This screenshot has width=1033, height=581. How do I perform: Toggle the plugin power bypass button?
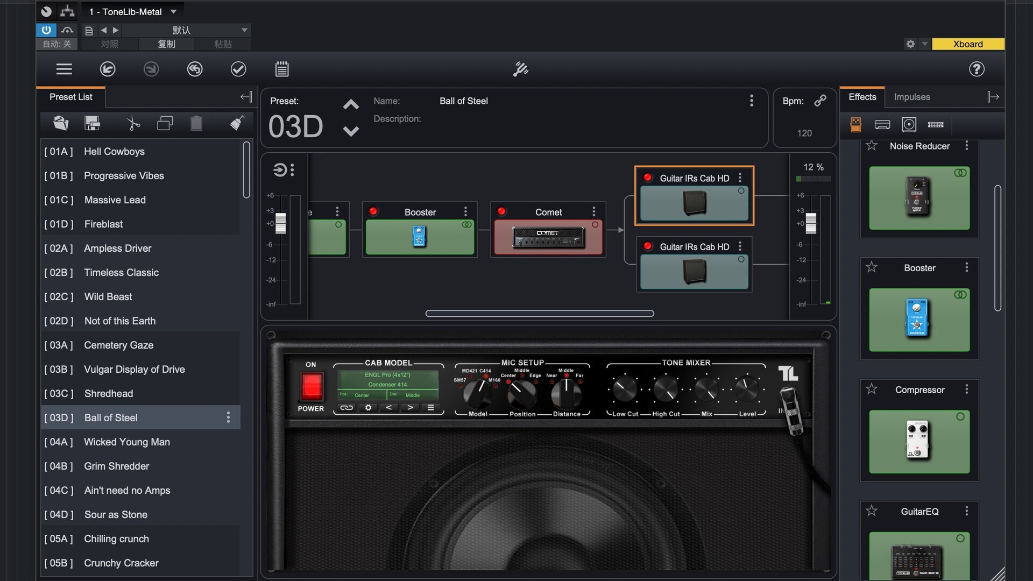46,30
